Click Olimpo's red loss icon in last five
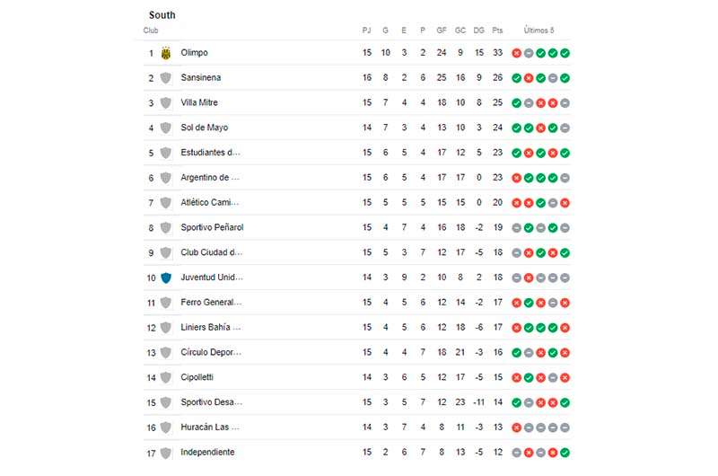Screen dimensions: 718x476 click(517, 53)
